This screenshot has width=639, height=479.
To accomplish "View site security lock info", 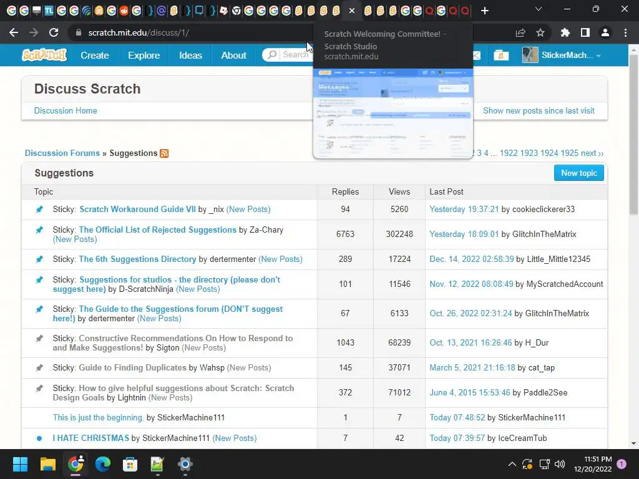I will pyautogui.click(x=79, y=32).
